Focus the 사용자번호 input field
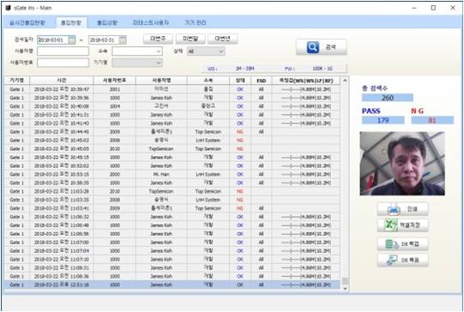This screenshot has width=464, height=312. pos(63,63)
